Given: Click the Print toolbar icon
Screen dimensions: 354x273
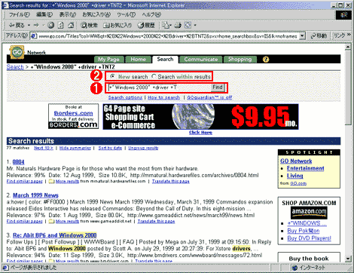Looking at the screenshot, I should [178, 25].
